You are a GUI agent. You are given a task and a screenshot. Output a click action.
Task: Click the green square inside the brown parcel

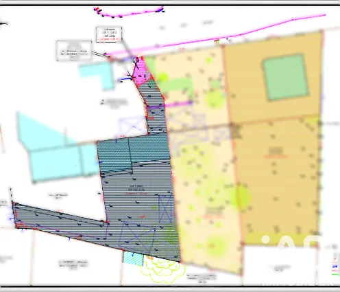(x=285, y=77)
